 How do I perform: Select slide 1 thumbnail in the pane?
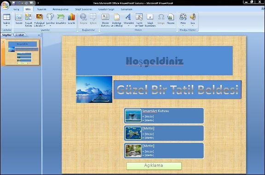(x=23, y=52)
